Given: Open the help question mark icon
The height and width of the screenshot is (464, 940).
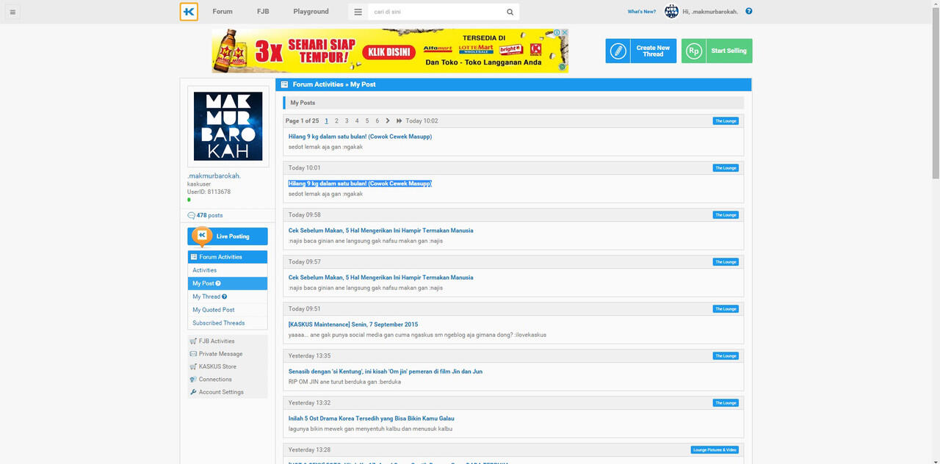Looking at the screenshot, I should coord(748,12).
